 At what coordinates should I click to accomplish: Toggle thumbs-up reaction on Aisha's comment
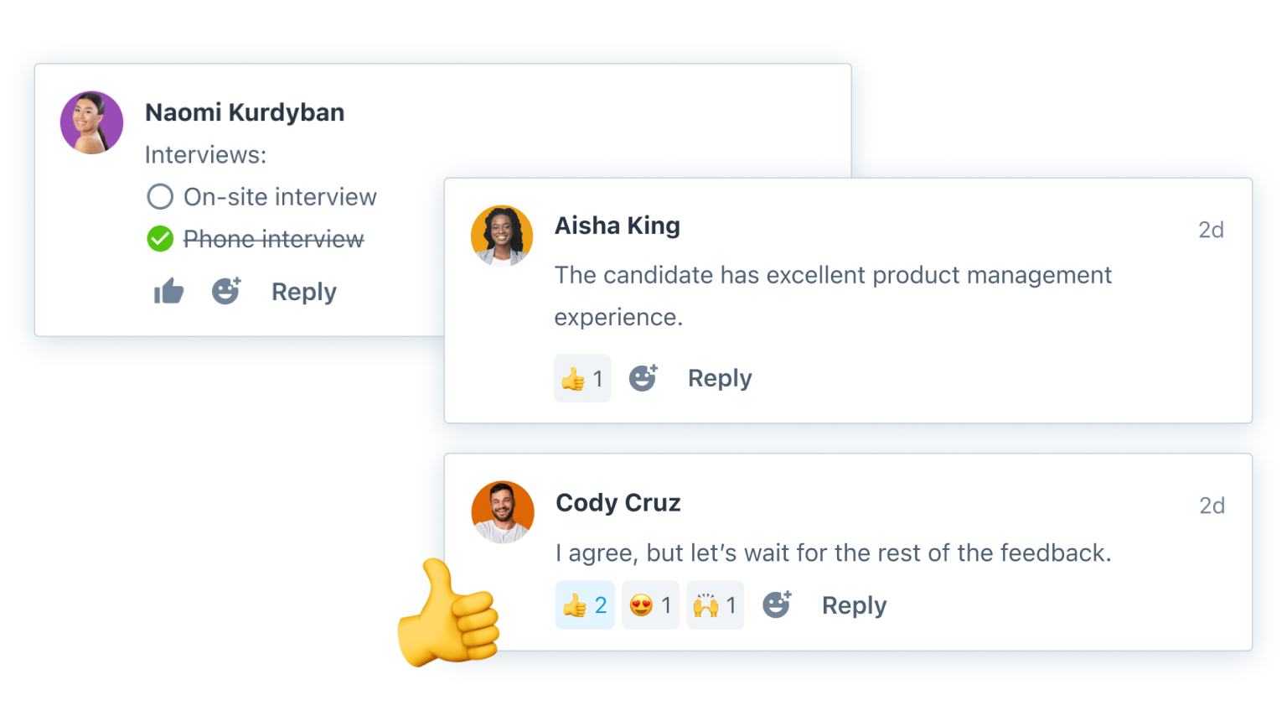582,379
